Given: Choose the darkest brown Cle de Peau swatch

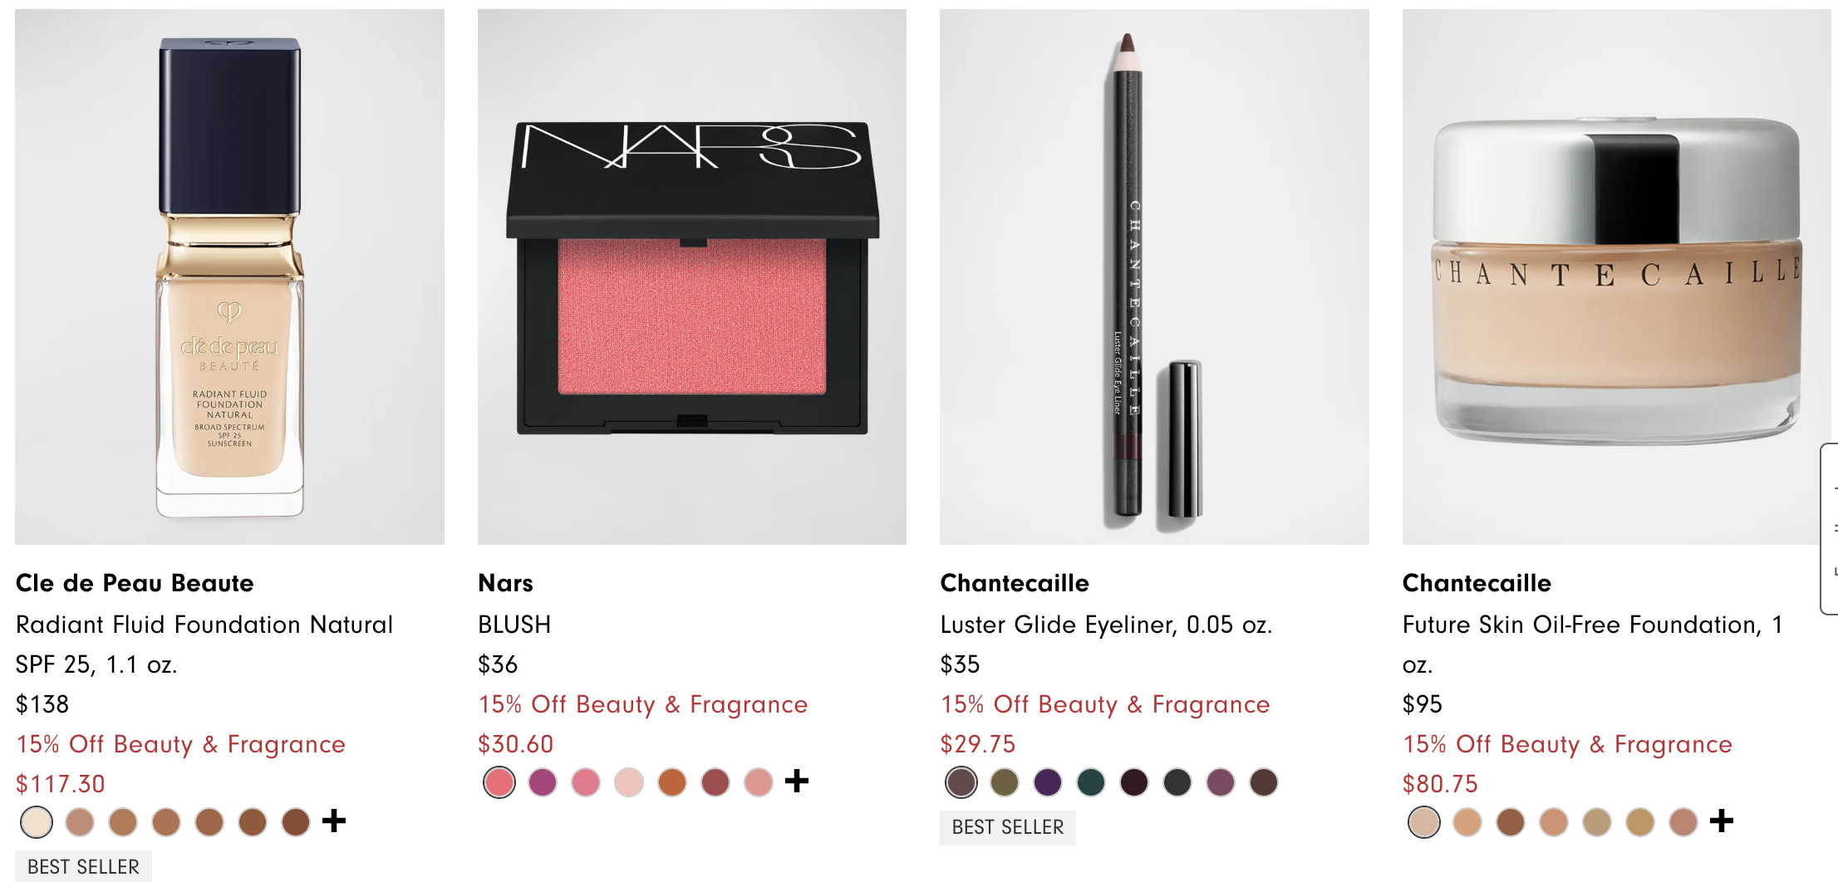Looking at the screenshot, I should coord(296,822).
